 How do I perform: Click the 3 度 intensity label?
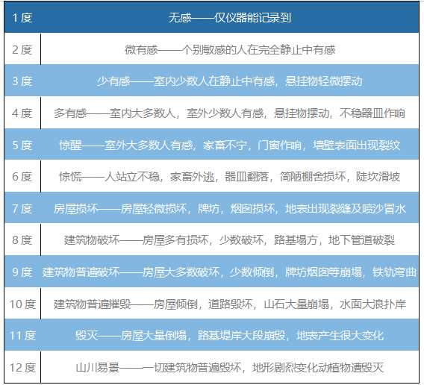(x=22, y=81)
